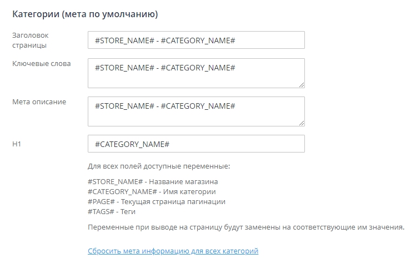The width and height of the screenshot is (411, 259).
Task: Click the note starting Переменные при выводе
Action: (x=246, y=227)
